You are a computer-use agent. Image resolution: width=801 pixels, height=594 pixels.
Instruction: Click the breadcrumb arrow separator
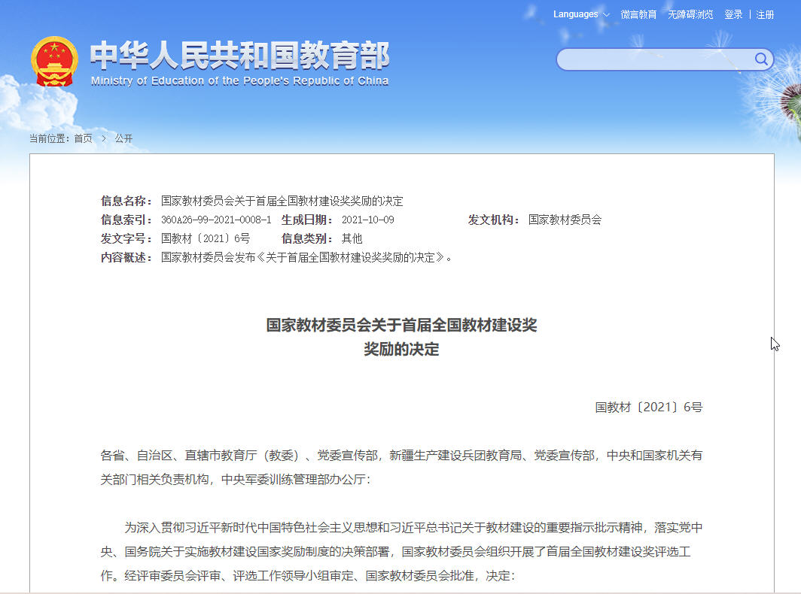coord(104,138)
